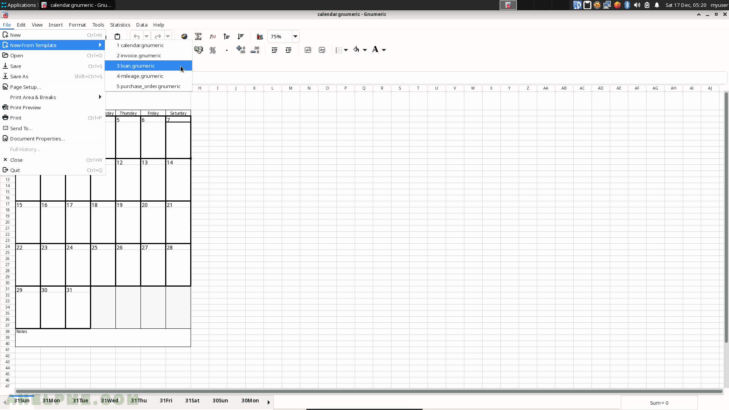
Task: Choose Quit from File menu
Action: coord(52,170)
